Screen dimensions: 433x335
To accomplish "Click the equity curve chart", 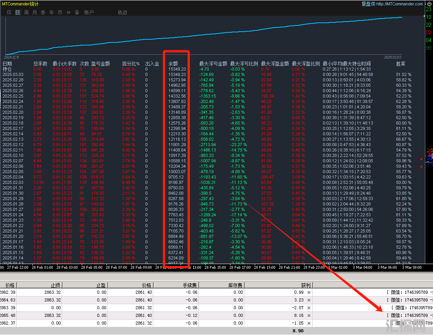I will point(203,36).
